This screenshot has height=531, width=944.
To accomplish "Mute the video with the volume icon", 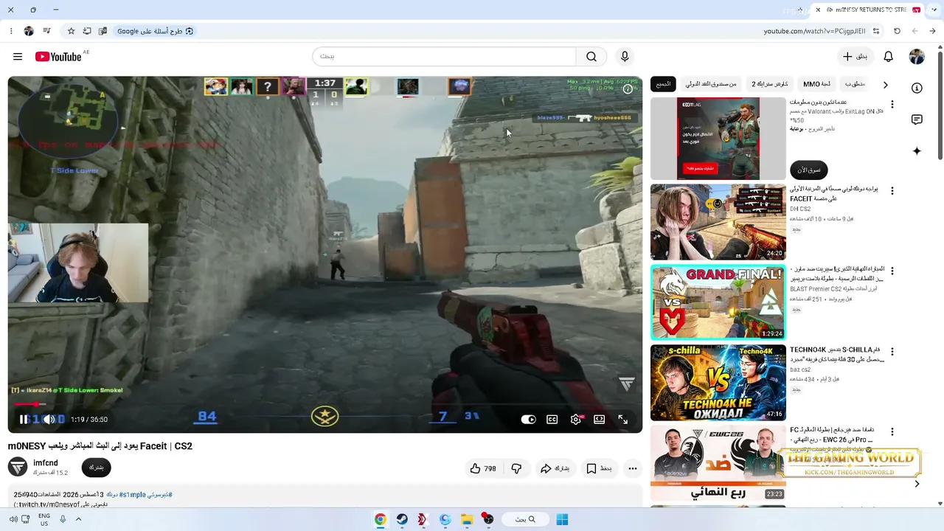I will click(49, 420).
